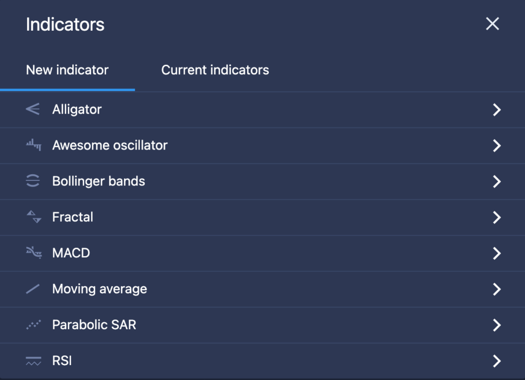Expand the Alligator row chevron

click(497, 110)
